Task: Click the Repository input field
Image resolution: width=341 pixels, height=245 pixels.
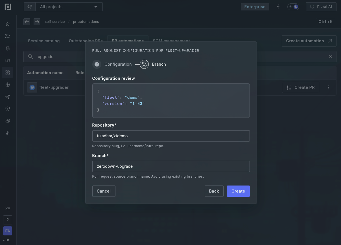Action: [x=171, y=136]
